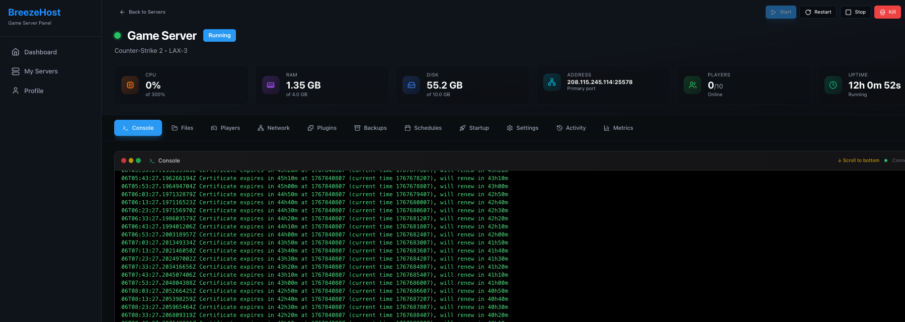Click the CPU chip icon
Viewport: 905px width, 322px height.
tap(130, 85)
